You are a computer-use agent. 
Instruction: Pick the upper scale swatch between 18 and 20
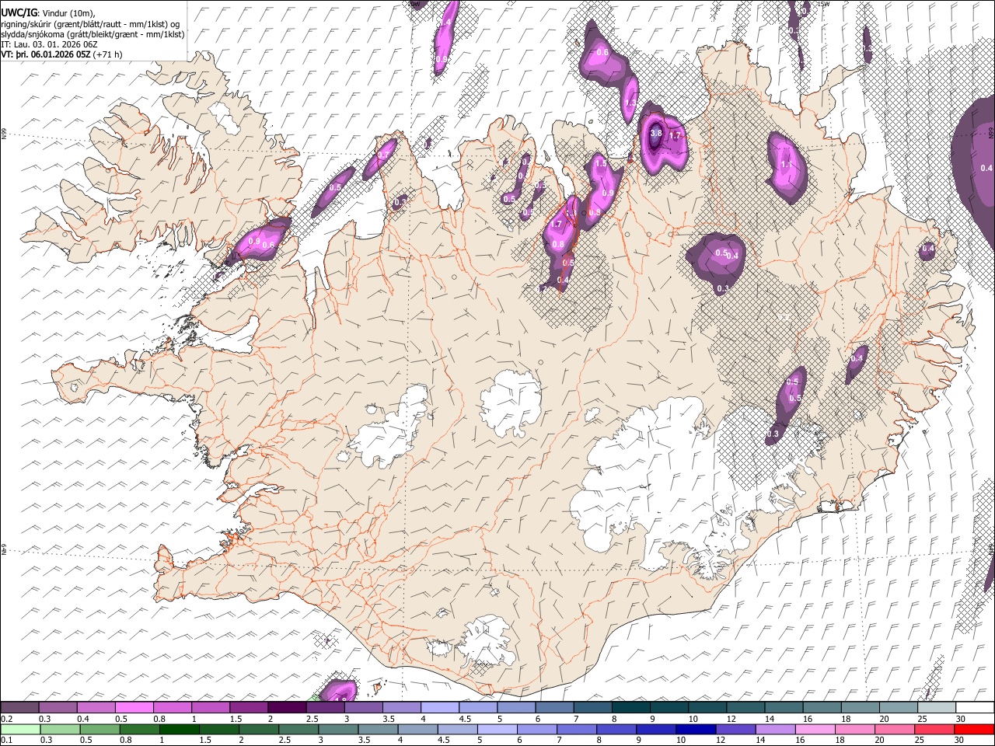859,708
